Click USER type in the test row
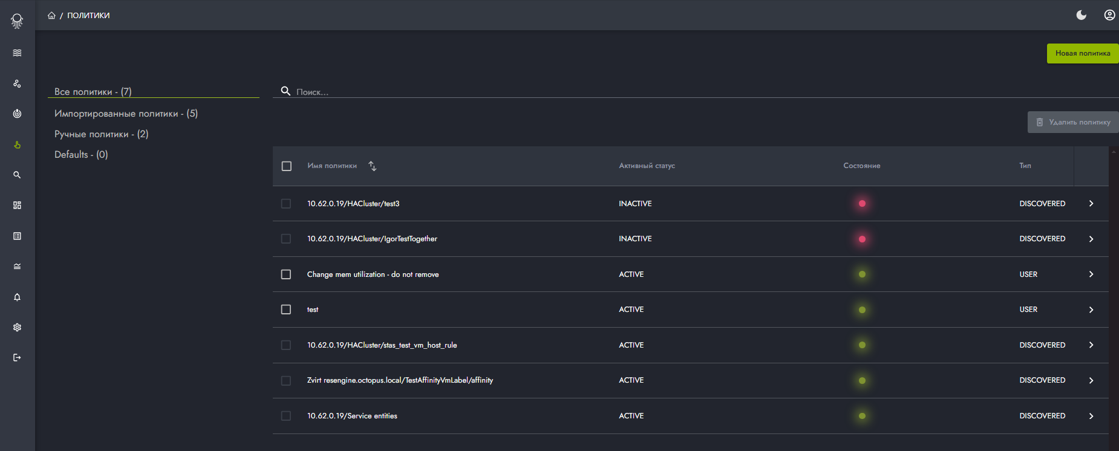This screenshot has width=1119, height=451. click(1028, 310)
